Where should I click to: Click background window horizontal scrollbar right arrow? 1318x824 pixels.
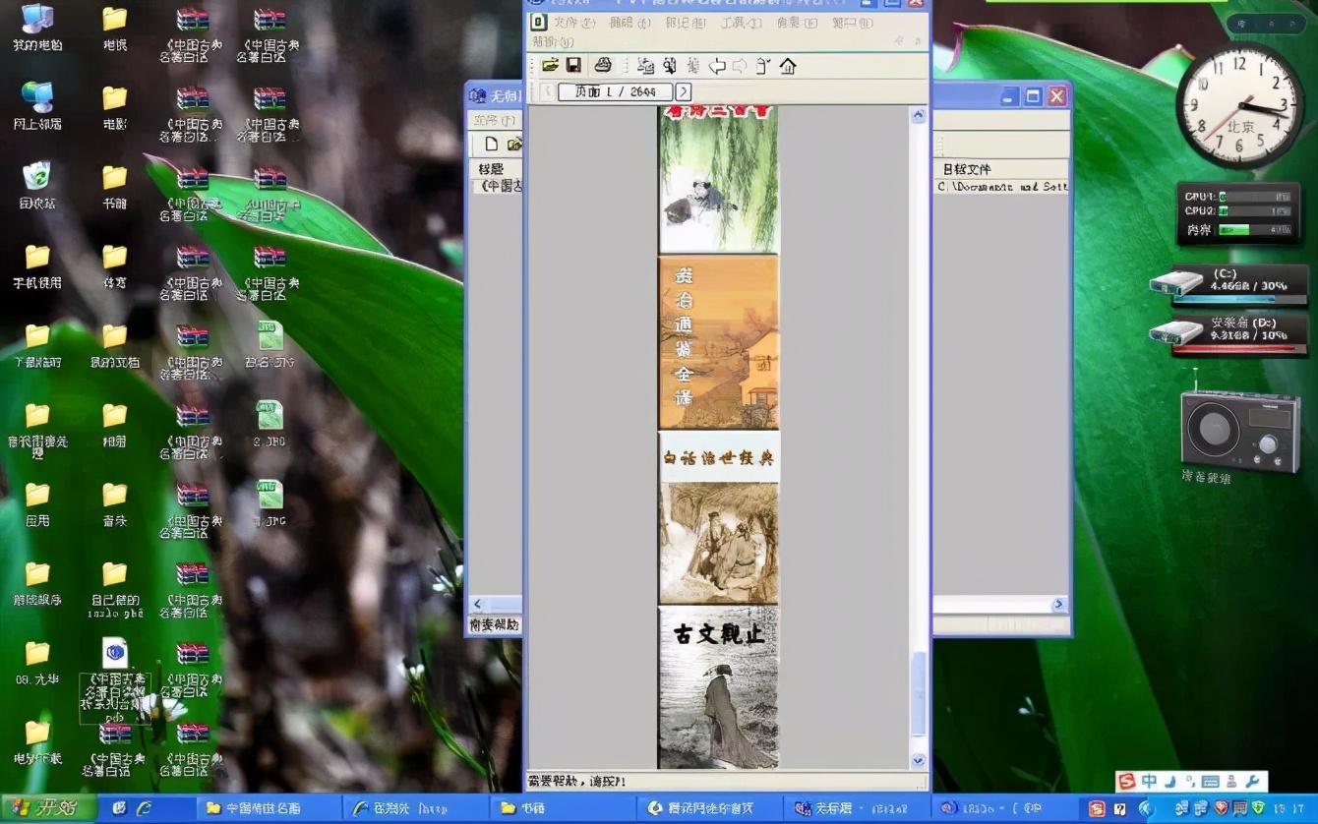pos(1058,604)
